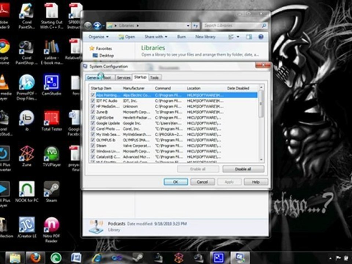Switch to the Services tab
This screenshot has height=264, width=352.
[124, 77]
